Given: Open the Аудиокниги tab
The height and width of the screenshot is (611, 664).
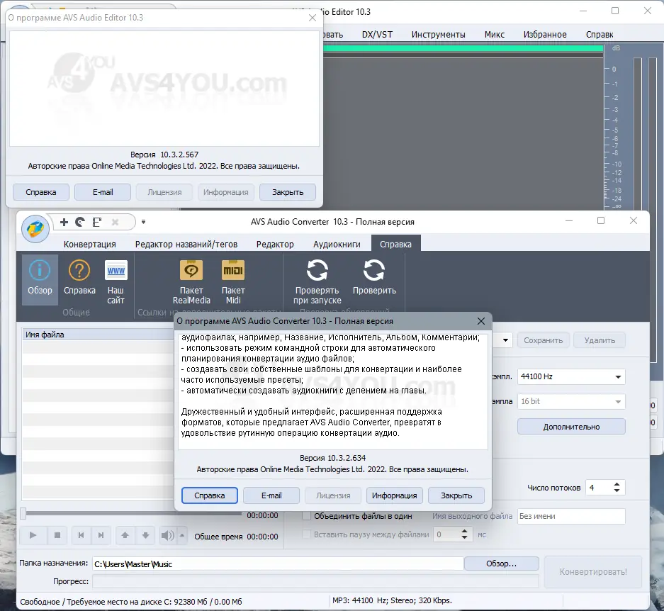Looking at the screenshot, I should click(337, 244).
